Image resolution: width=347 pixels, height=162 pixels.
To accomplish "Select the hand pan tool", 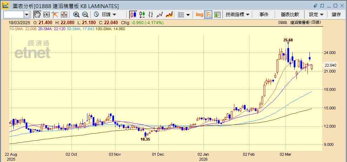I will click(x=37, y=15).
